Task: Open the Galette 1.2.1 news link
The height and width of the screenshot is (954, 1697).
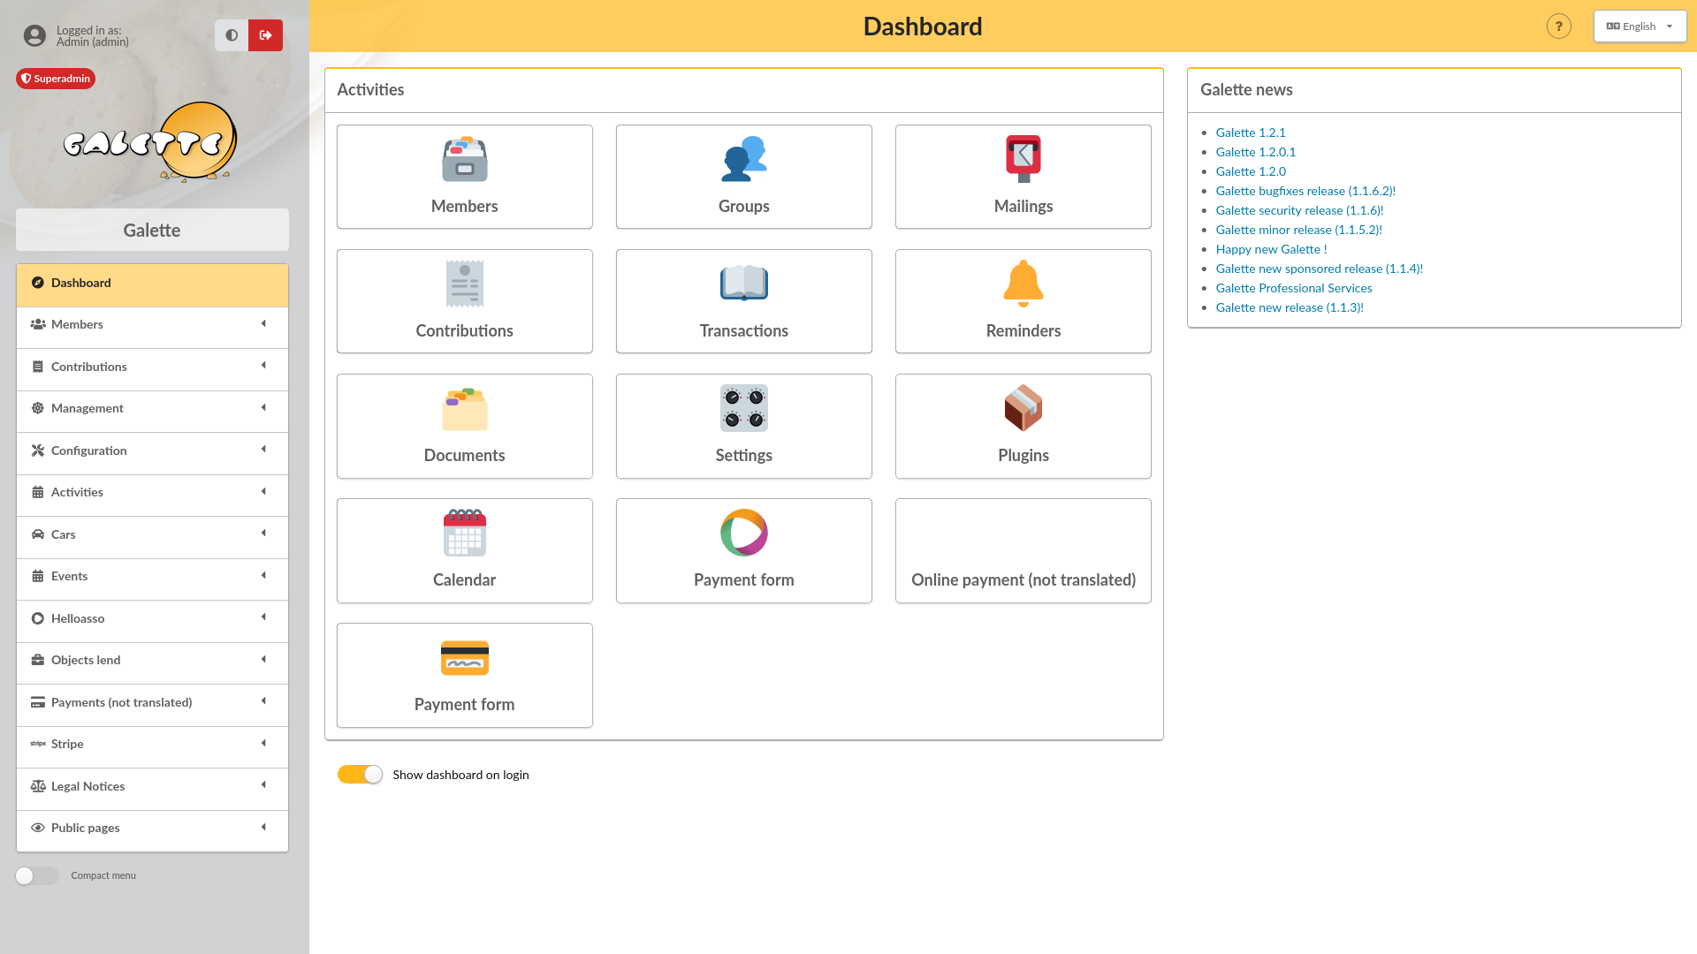Action: coord(1251,132)
